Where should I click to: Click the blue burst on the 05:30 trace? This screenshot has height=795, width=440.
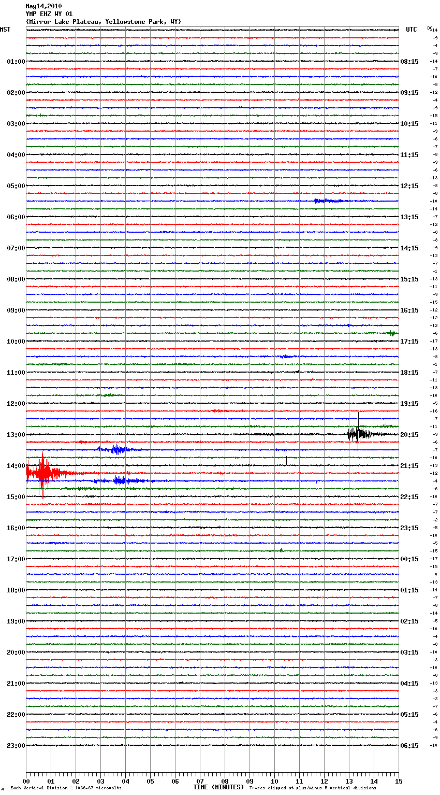331,201
